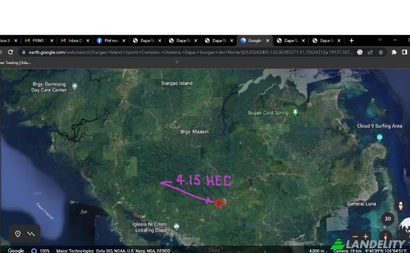Close the Phil me Facebook tab
410x253 pixels.
[x=124, y=40]
